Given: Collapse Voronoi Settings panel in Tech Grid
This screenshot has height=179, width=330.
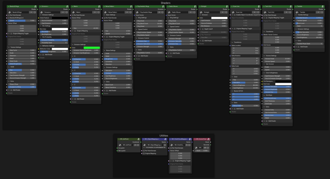Looking at the screenshot, I should pos(264,56).
